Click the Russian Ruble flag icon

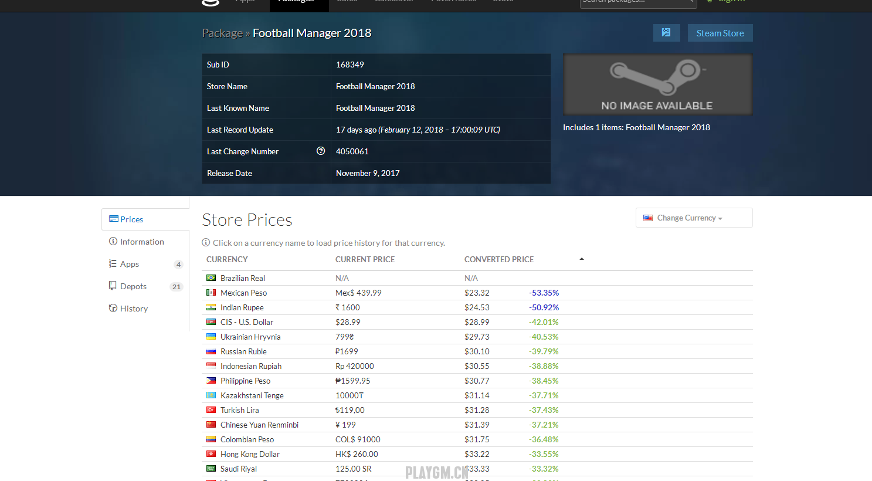(x=211, y=351)
